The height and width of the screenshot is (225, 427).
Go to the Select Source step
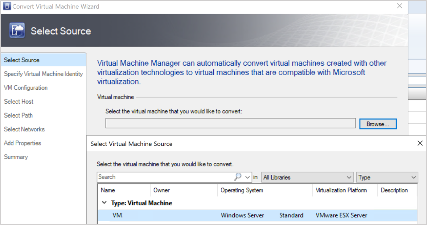22,60
